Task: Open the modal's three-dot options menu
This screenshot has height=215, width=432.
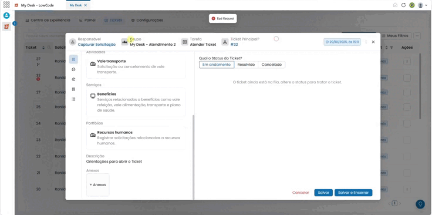Action: [x=366, y=42]
